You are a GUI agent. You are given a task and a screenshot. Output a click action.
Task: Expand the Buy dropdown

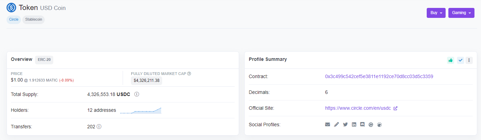pos(436,13)
